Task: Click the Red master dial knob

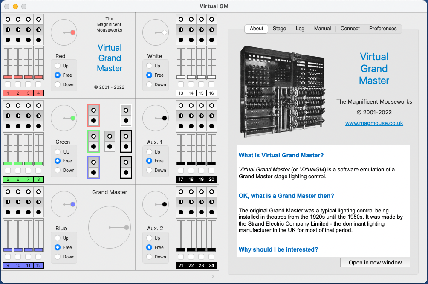Action: [x=73, y=32]
